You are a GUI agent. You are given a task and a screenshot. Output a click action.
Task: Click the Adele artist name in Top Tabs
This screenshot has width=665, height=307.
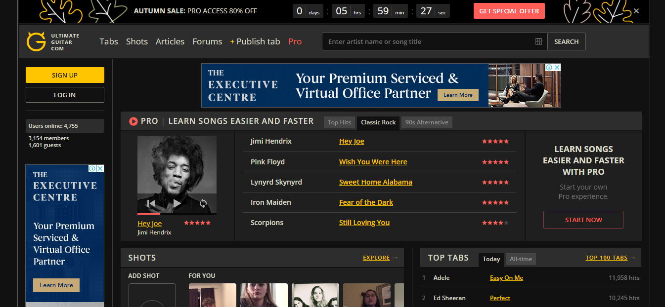(442, 278)
